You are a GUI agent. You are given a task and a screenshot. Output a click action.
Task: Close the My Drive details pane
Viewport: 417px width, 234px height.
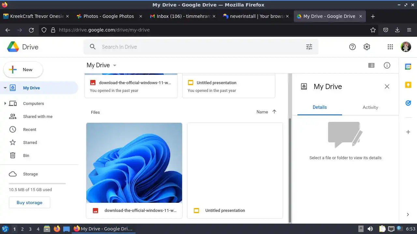coord(387,86)
